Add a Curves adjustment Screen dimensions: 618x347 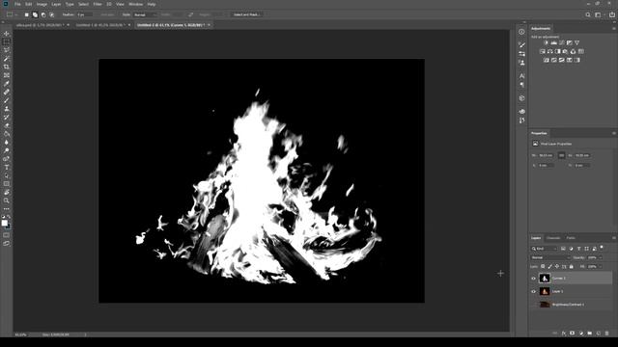coord(562,42)
